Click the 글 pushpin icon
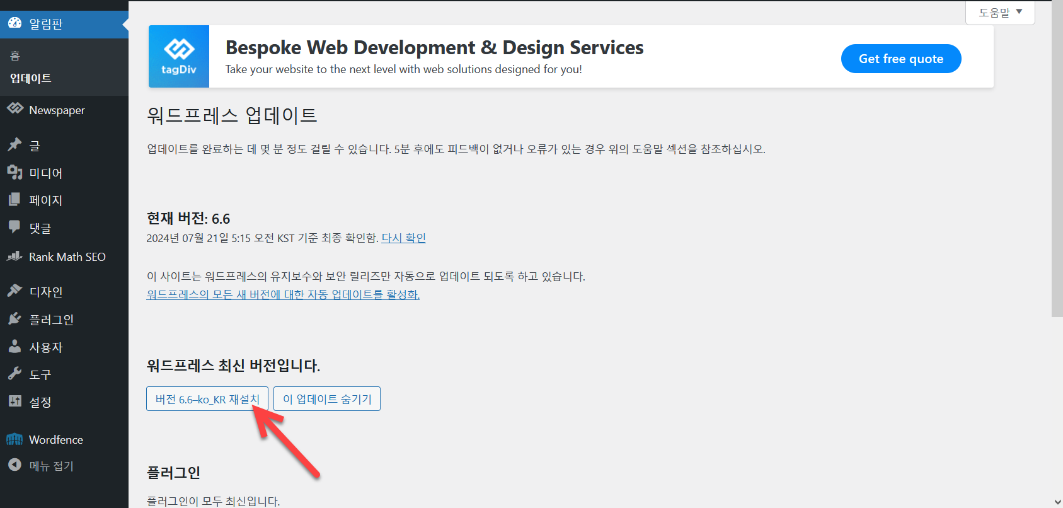This screenshot has width=1063, height=508. coord(14,145)
